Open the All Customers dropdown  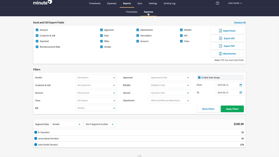click(96, 85)
